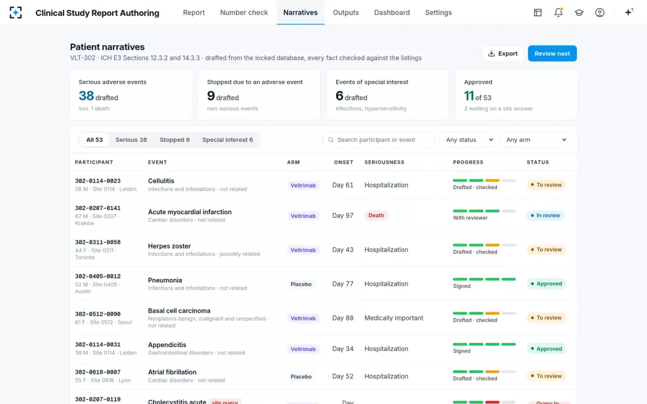Filter by Stopped 9
647x404 pixels.
click(174, 140)
